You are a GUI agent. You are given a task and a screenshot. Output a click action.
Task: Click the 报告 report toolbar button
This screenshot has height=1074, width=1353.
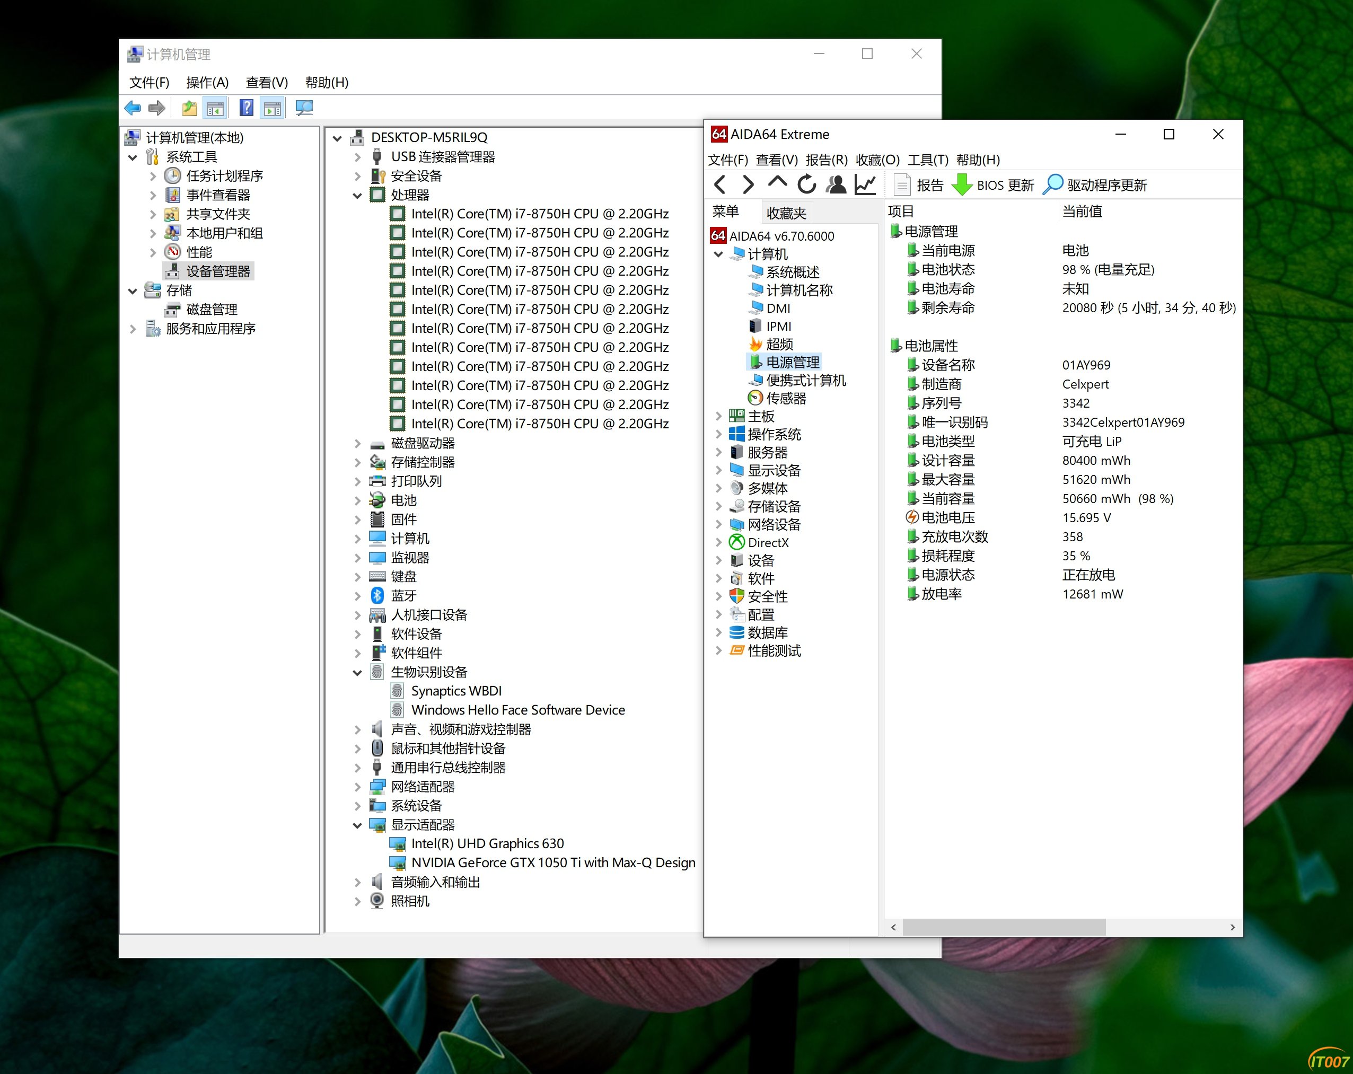[918, 185]
